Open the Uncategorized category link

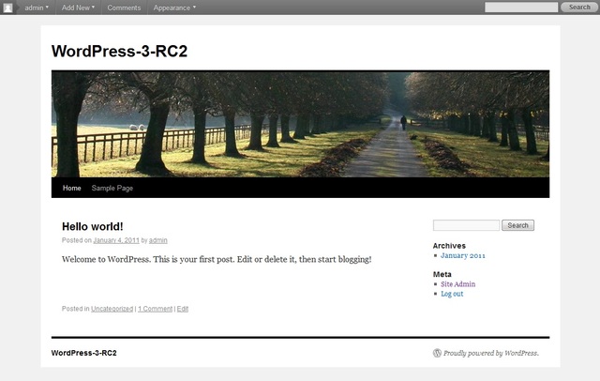coord(112,309)
